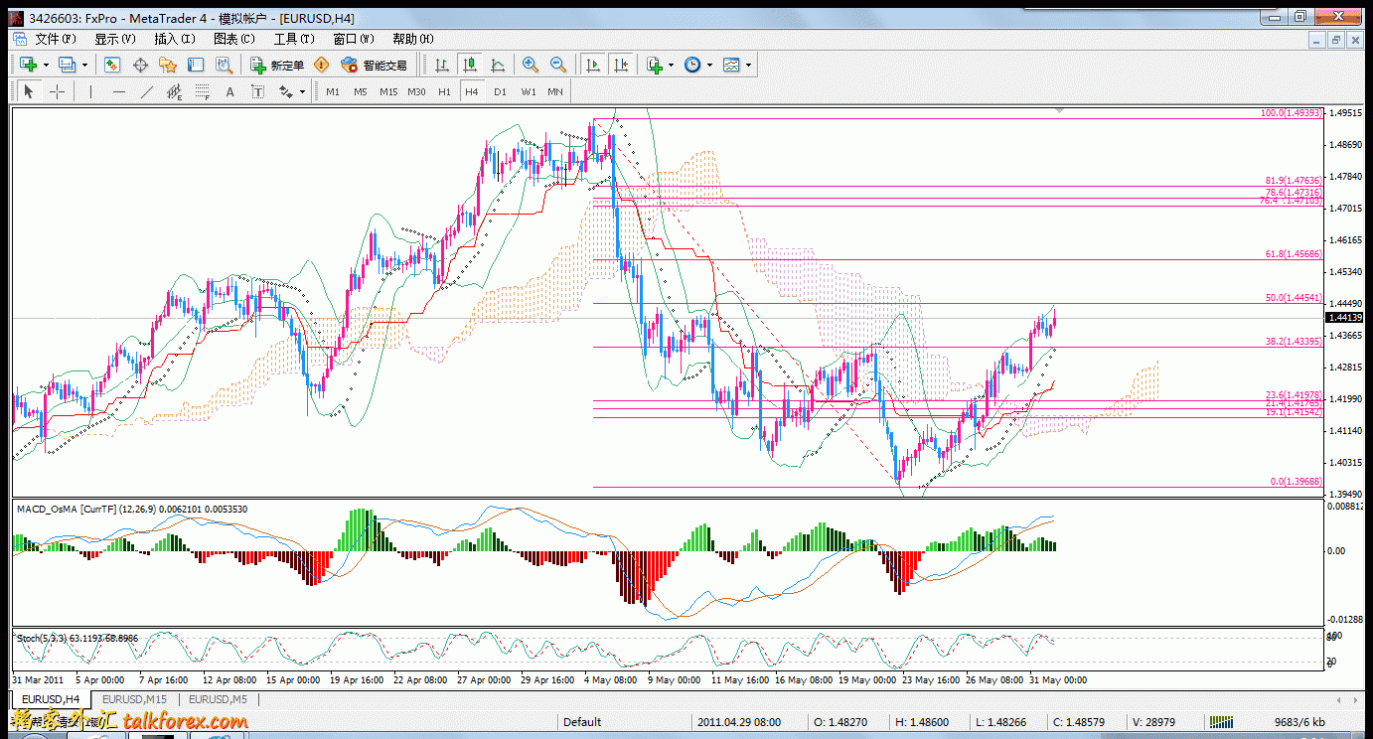This screenshot has height=739, width=1373.
Task: Select the horizontal line drawing tool
Action: pos(119,91)
